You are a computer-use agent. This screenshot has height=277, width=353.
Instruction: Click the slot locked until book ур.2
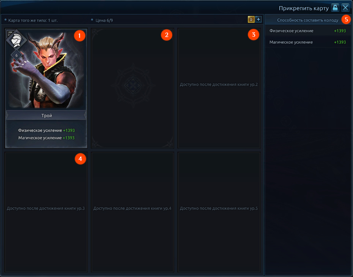(x=219, y=89)
